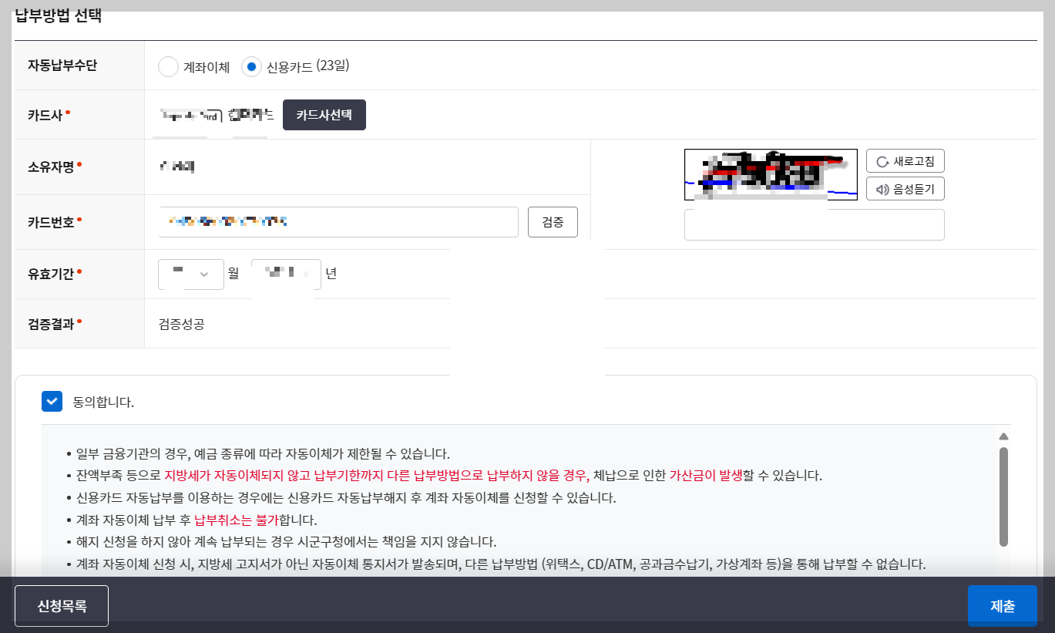Viewport: 1055px width, 633px height.
Task: Click the captcha answer input field
Action: 814,224
